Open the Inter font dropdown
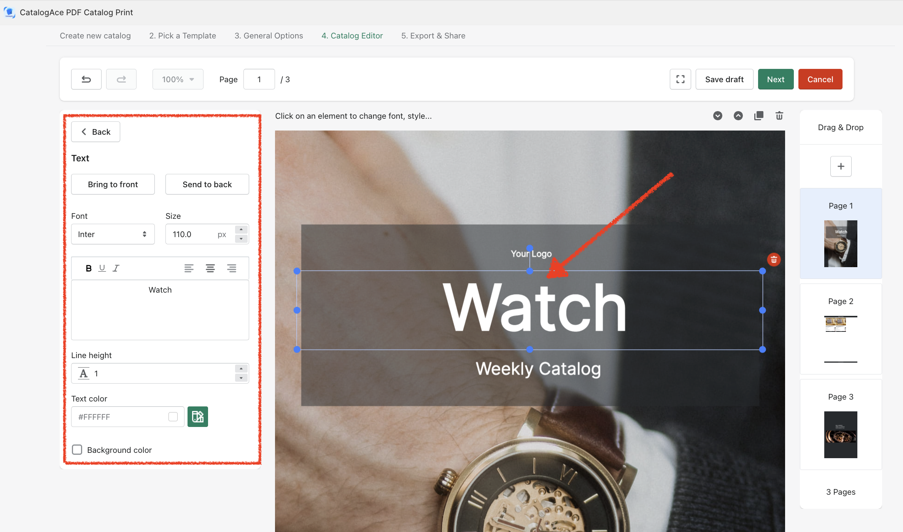 pyautogui.click(x=113, y=234)
